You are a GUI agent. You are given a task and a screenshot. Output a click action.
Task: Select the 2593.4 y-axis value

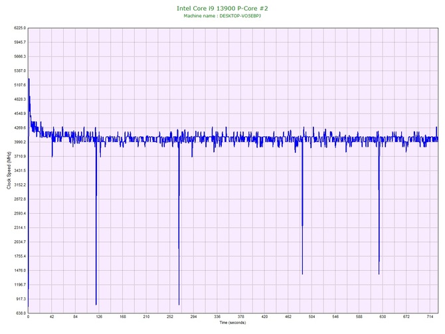point(20,213)
